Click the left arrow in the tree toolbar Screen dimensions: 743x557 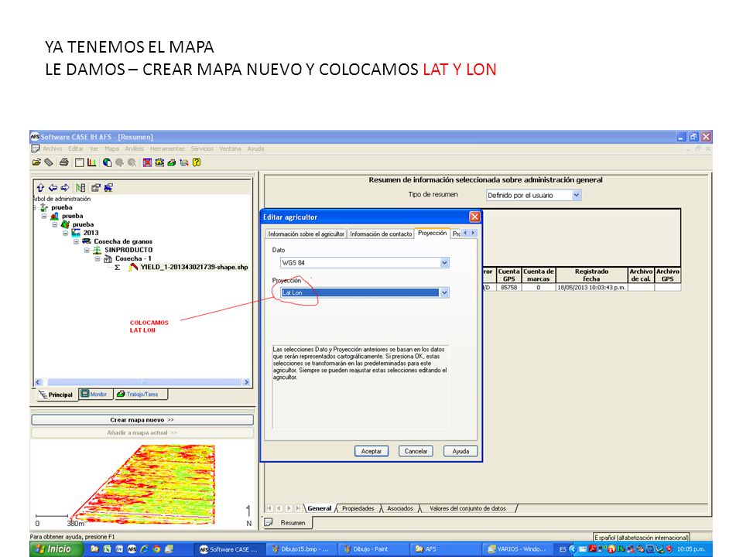pos(53,187)
